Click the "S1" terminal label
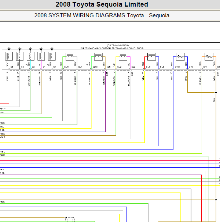Image resolution: width=220 pixels, height=222 pixels. point(12,67)
